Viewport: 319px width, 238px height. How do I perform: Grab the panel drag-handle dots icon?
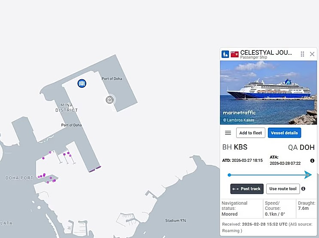tap(302, 54)
